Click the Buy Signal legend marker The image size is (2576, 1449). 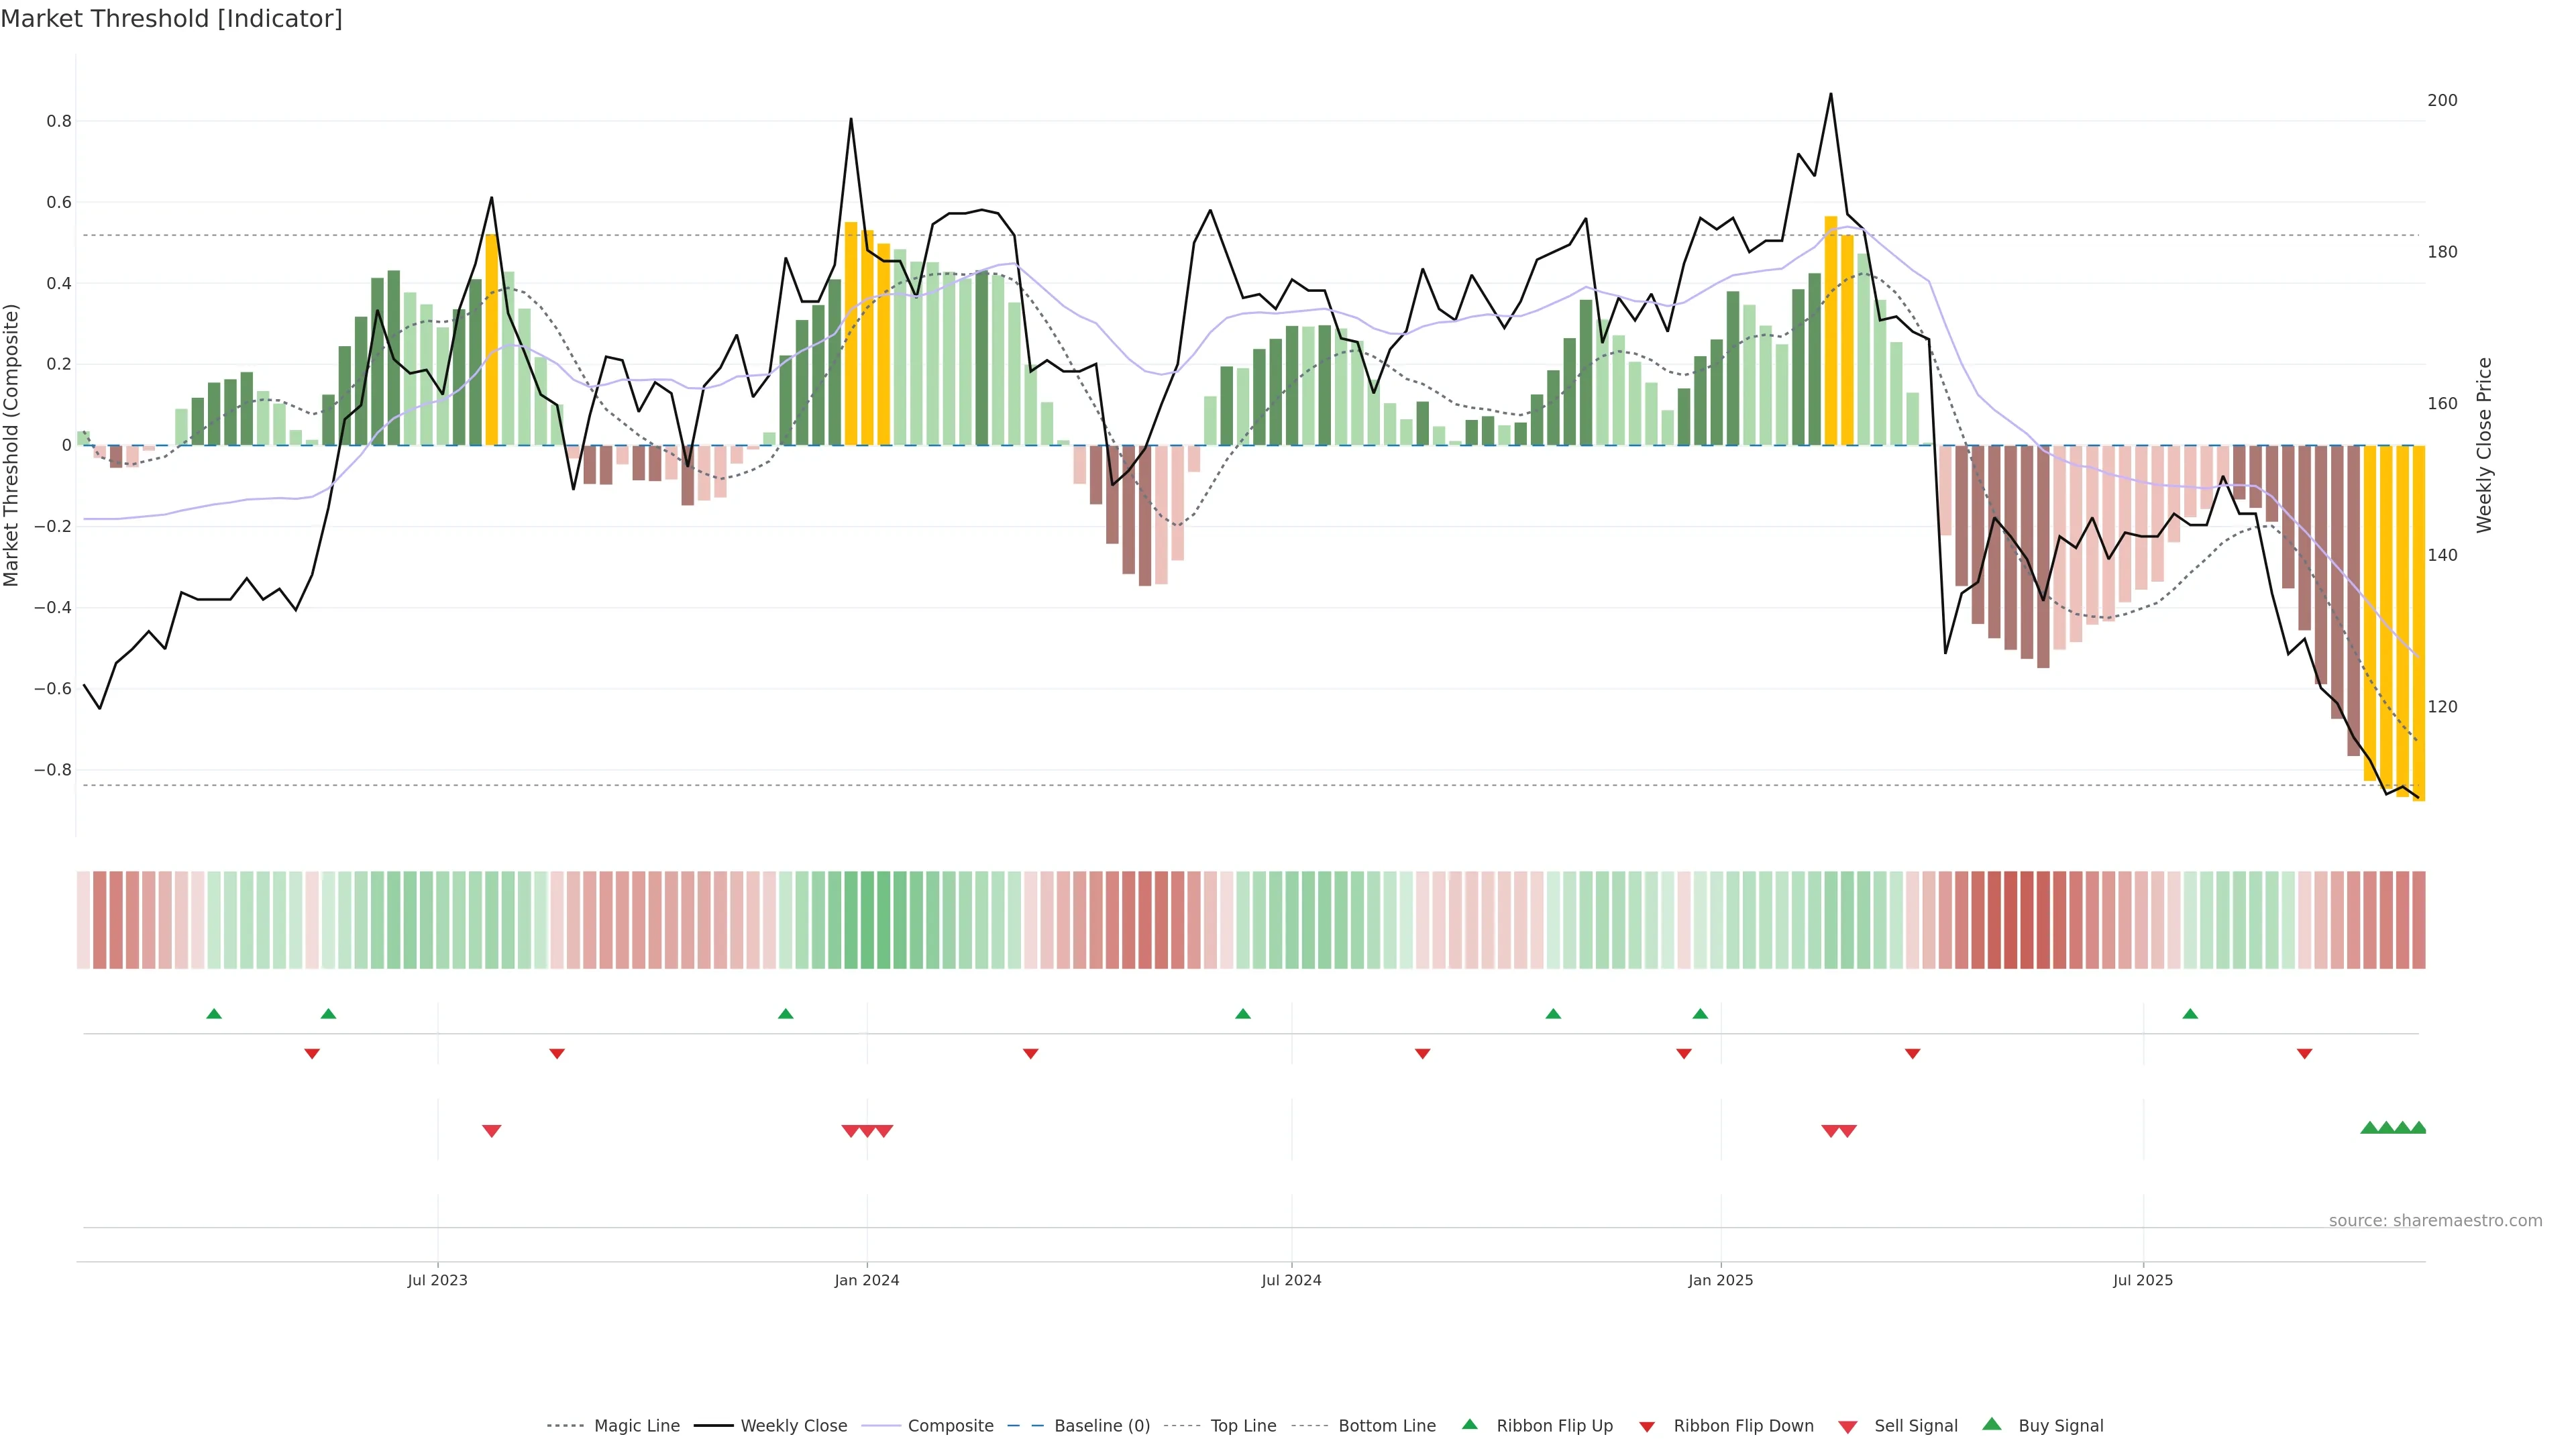click(x=1992, y=1424)
